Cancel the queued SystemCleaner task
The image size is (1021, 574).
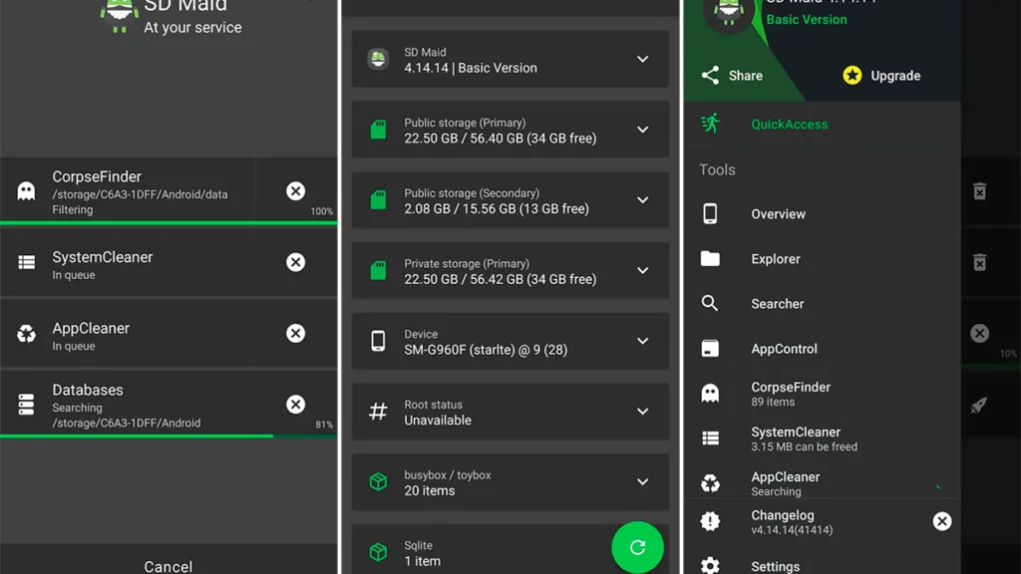(x=295, y=262)
